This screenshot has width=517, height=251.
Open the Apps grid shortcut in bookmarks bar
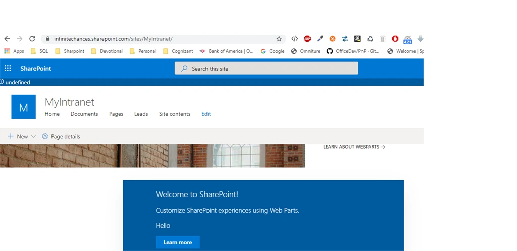(14, 51)
